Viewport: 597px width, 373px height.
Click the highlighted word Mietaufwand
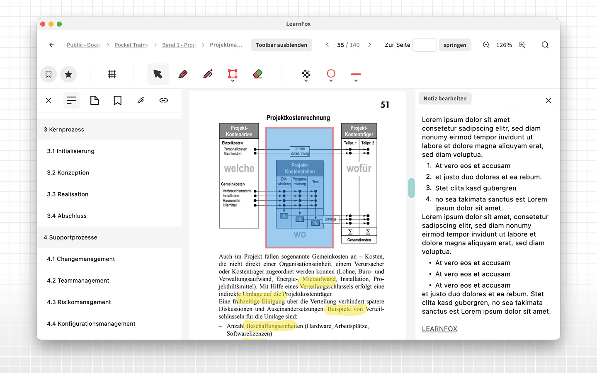[319, 279]
